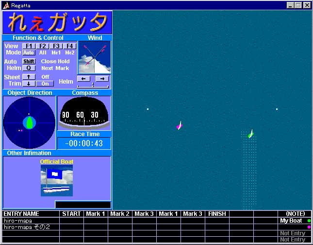Click the Mark 2 column header

point(120,214)
